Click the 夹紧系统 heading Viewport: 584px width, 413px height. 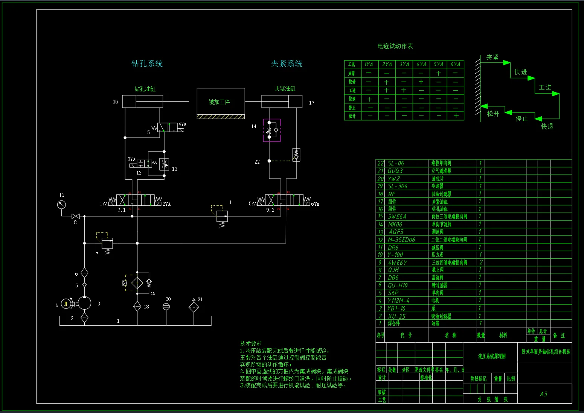[x=287, y=63]
